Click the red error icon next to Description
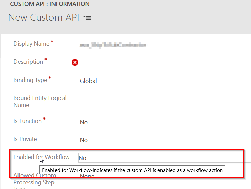Image resolution: width=251 pixels, height=189 pixels. [75, 62]
